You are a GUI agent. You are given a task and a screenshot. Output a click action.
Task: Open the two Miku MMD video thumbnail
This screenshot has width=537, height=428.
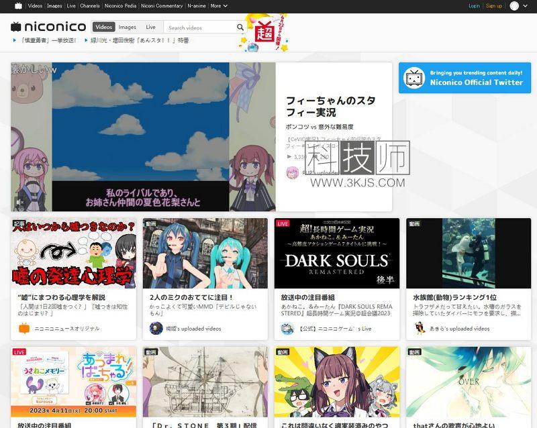(205, 254)
